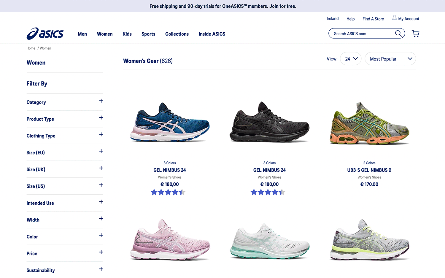Click the search magnifier icon
The height and width of the screenshot is (278, 445).
[x=398, y=34]
